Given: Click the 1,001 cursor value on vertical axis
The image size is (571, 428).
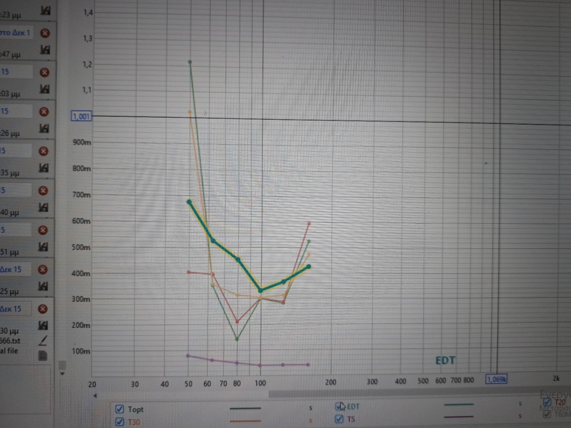Looking at the screenshot, I should coord(81,116).
